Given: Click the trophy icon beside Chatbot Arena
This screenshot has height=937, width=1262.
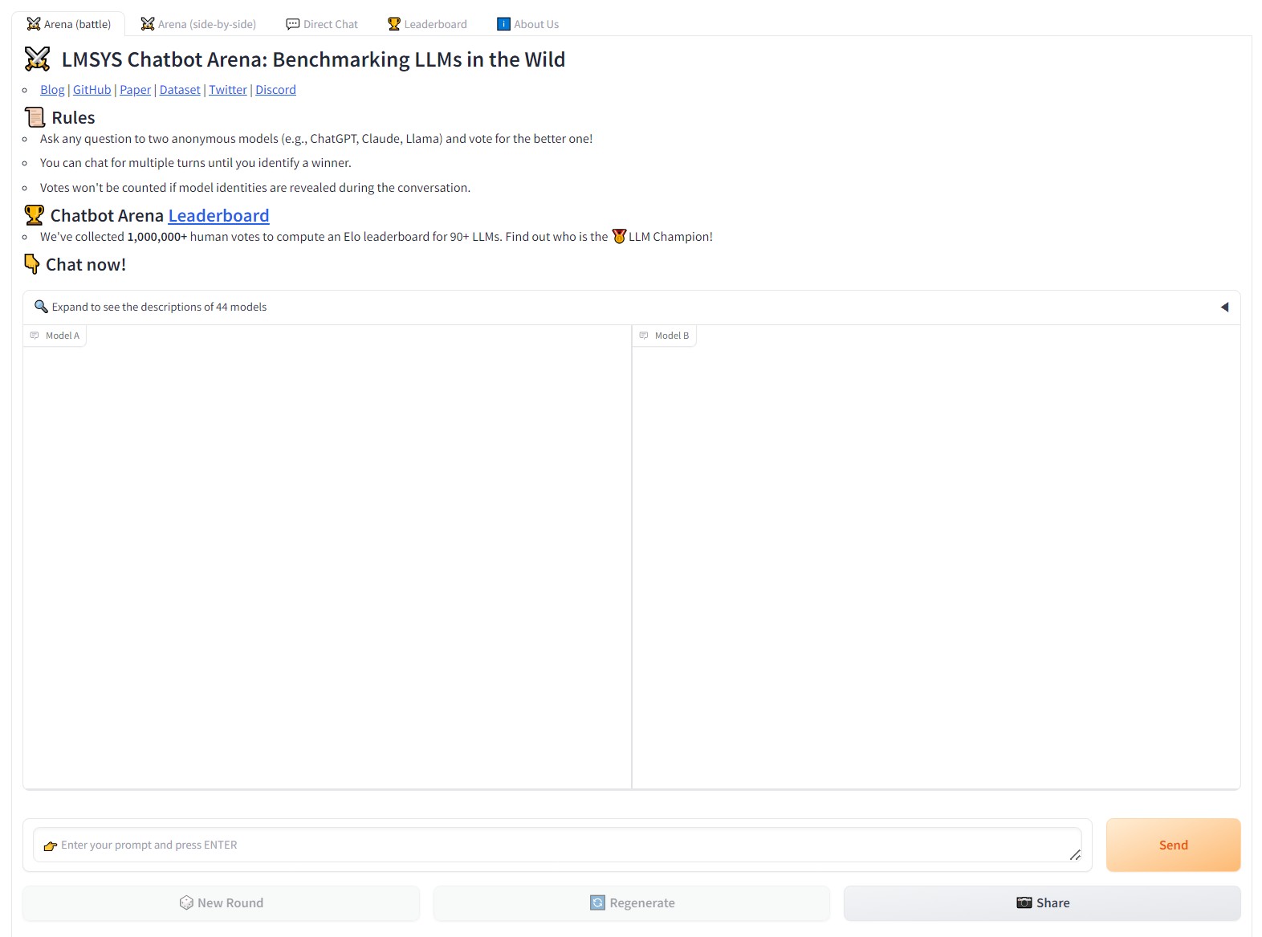Looking at the screenshot, I should coord(34,215).
